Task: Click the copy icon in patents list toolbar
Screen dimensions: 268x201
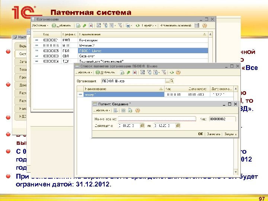Action: 122,73
